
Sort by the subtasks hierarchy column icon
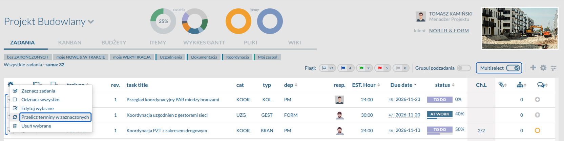(521, 85)
